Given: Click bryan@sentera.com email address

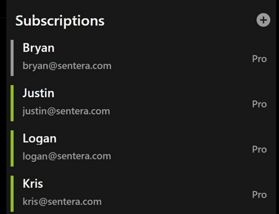Looking at the screenshot, I should 67,66.
